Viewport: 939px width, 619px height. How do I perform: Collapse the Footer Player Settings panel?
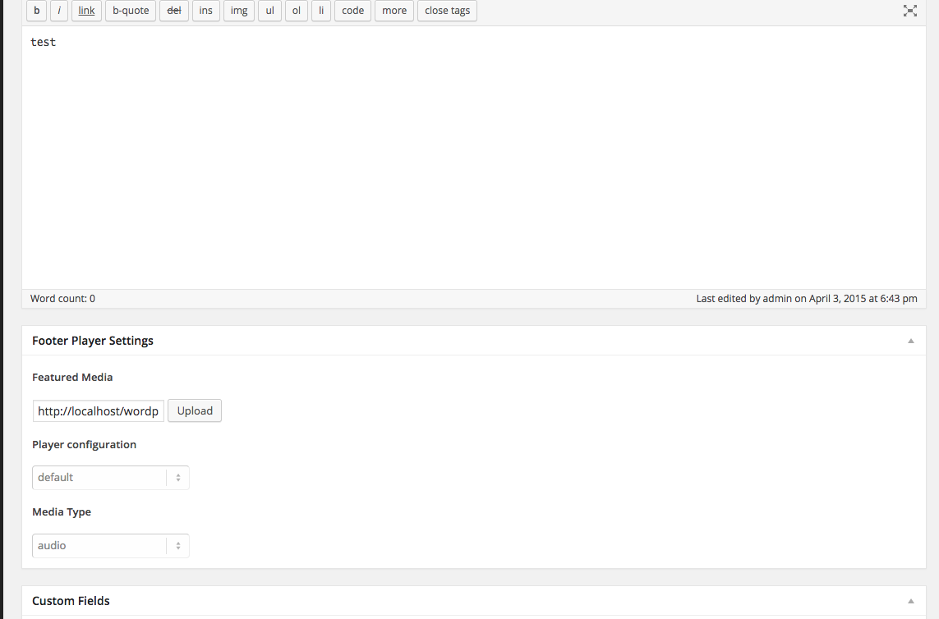click(x=910, y=340)
